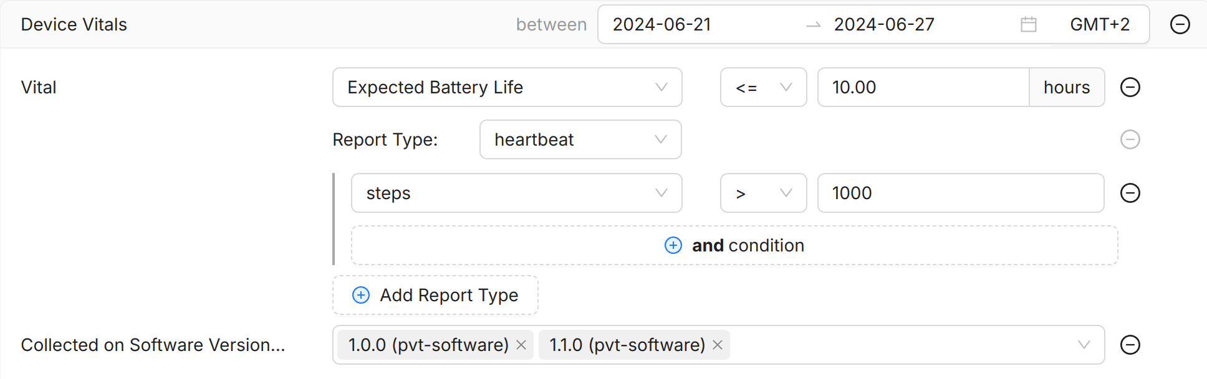Image resolution: width=1207 pixels, height=379 pixels.
Task: Remove the Device Vitals filter row
Action: (1180, 24)
